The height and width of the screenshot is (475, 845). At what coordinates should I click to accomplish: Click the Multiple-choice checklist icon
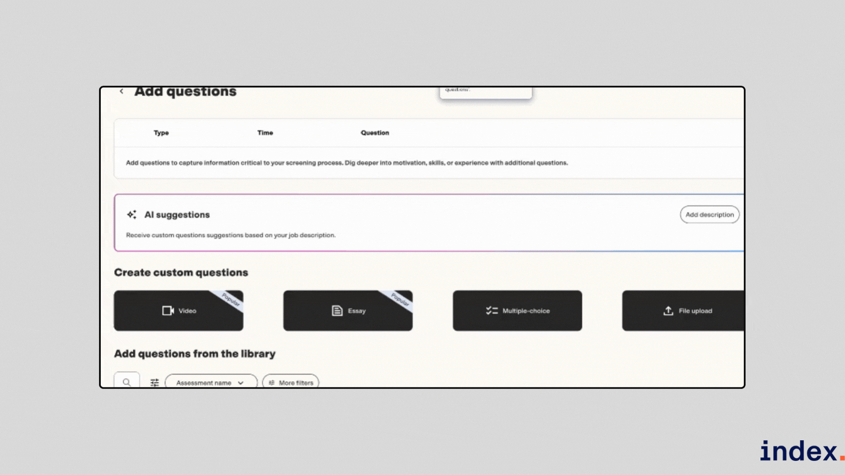click(x=492, y=311)
